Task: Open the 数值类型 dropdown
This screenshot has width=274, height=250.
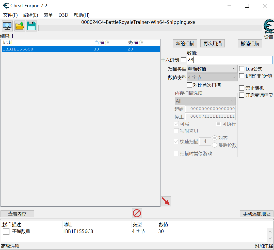Action: click(212, 77)
